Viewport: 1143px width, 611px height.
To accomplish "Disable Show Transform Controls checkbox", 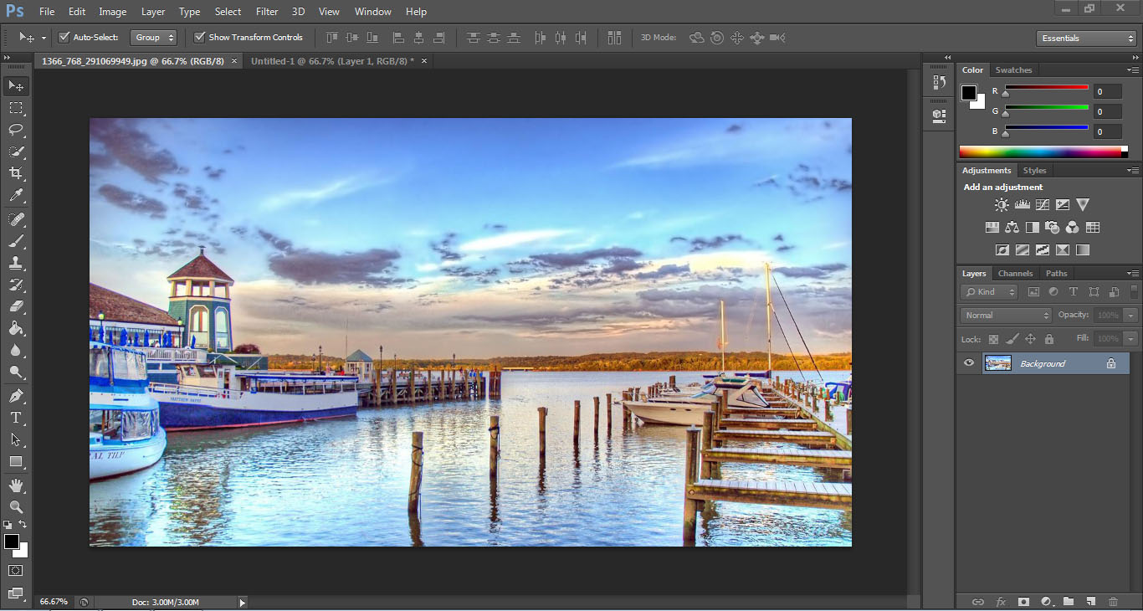I will point(200,38).
